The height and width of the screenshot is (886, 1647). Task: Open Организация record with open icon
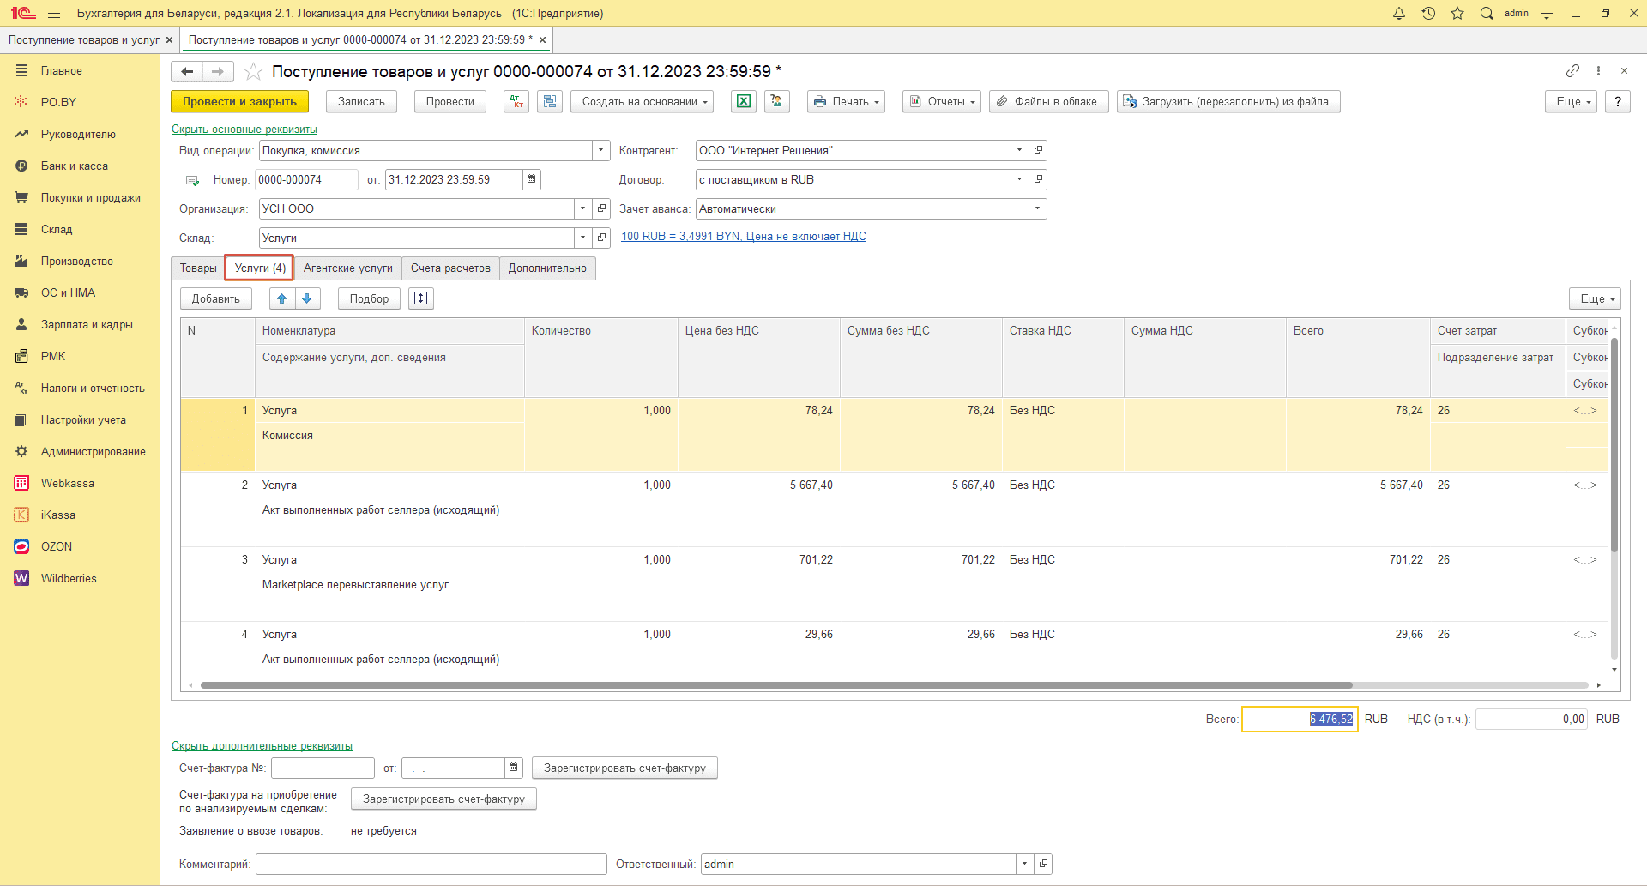point(601,208)
